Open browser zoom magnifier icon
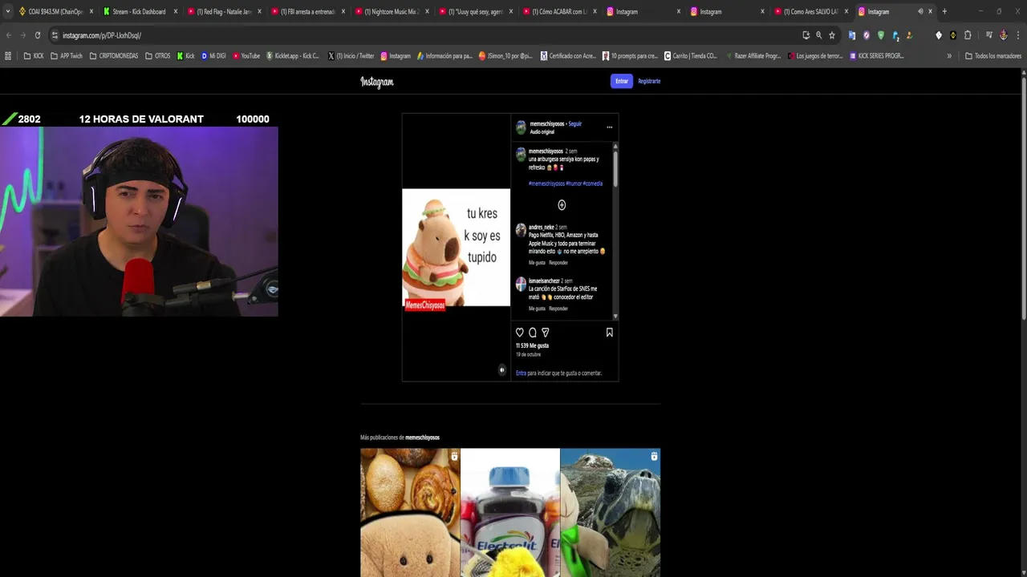Image resolution: width=1027 pixels, height=577 pixels. [x=818, y=35]
